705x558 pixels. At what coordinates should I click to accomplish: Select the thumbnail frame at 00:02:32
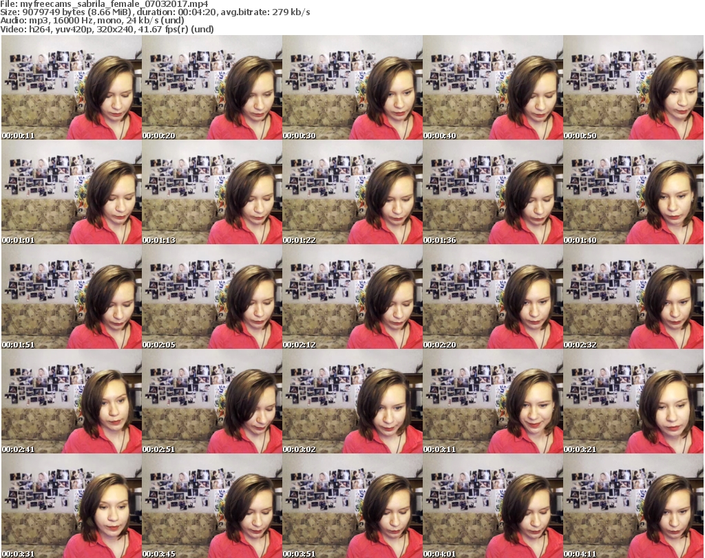[633, 297]
